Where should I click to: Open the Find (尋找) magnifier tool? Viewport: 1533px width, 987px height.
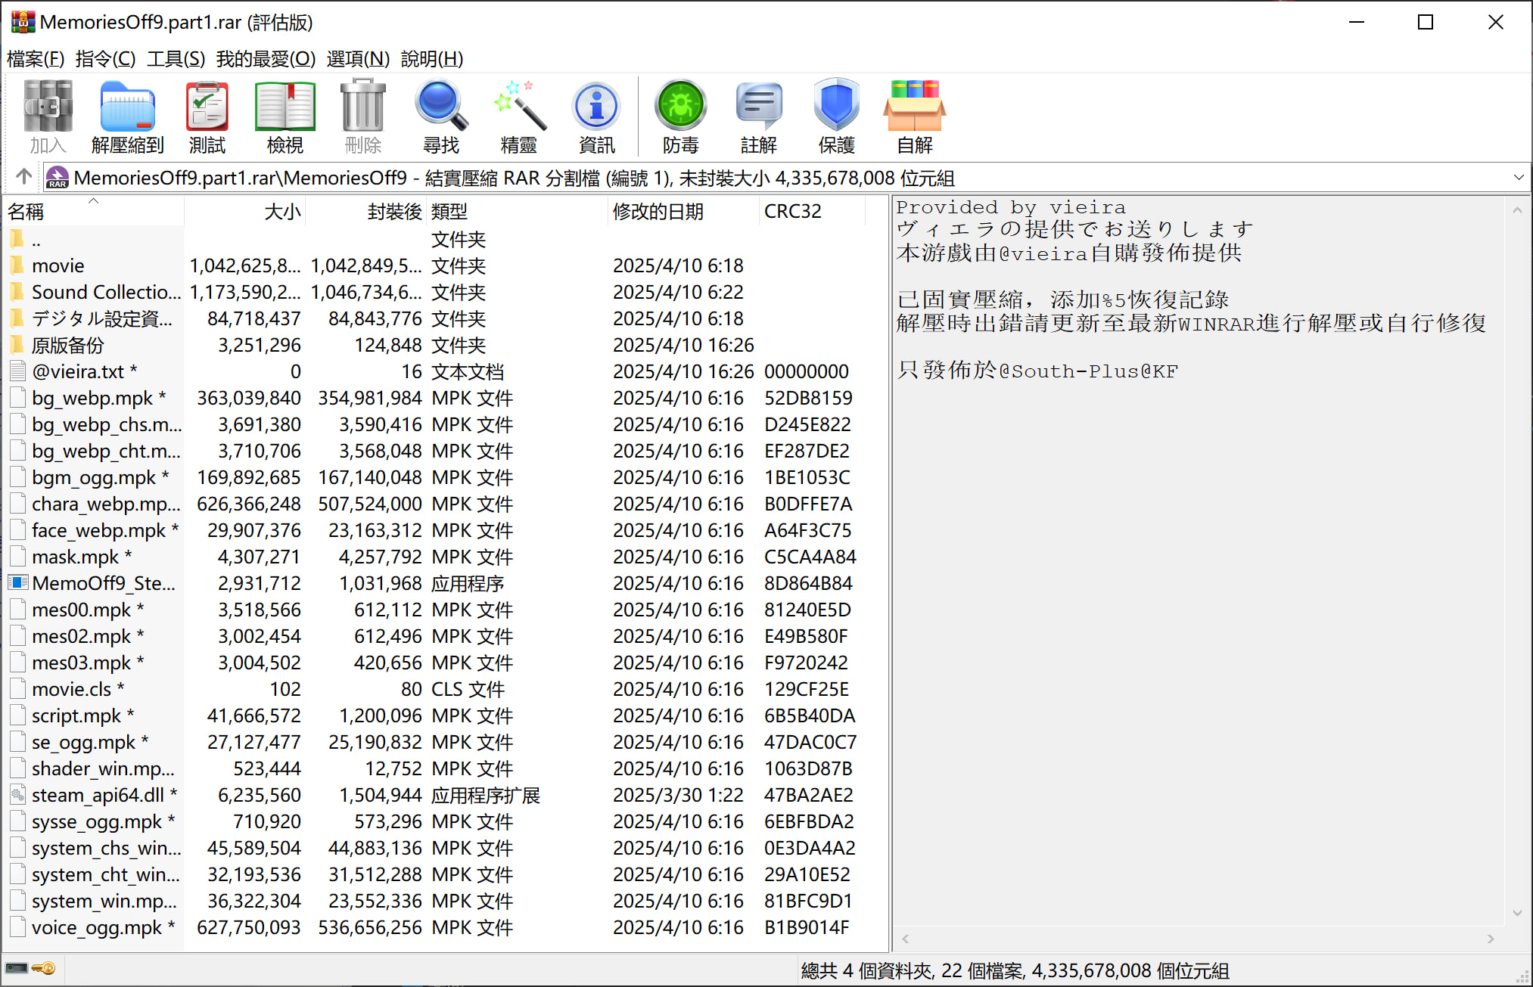tap(441, 116)
